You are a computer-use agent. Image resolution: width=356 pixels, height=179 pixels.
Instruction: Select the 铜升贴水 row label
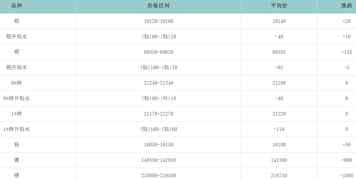(x=17, y=68)
